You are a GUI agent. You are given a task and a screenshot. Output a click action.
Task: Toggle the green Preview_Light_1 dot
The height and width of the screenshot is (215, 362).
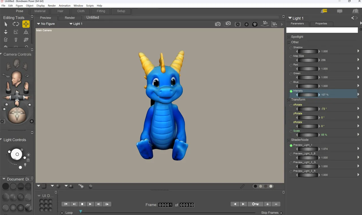(x=291, y=146)
